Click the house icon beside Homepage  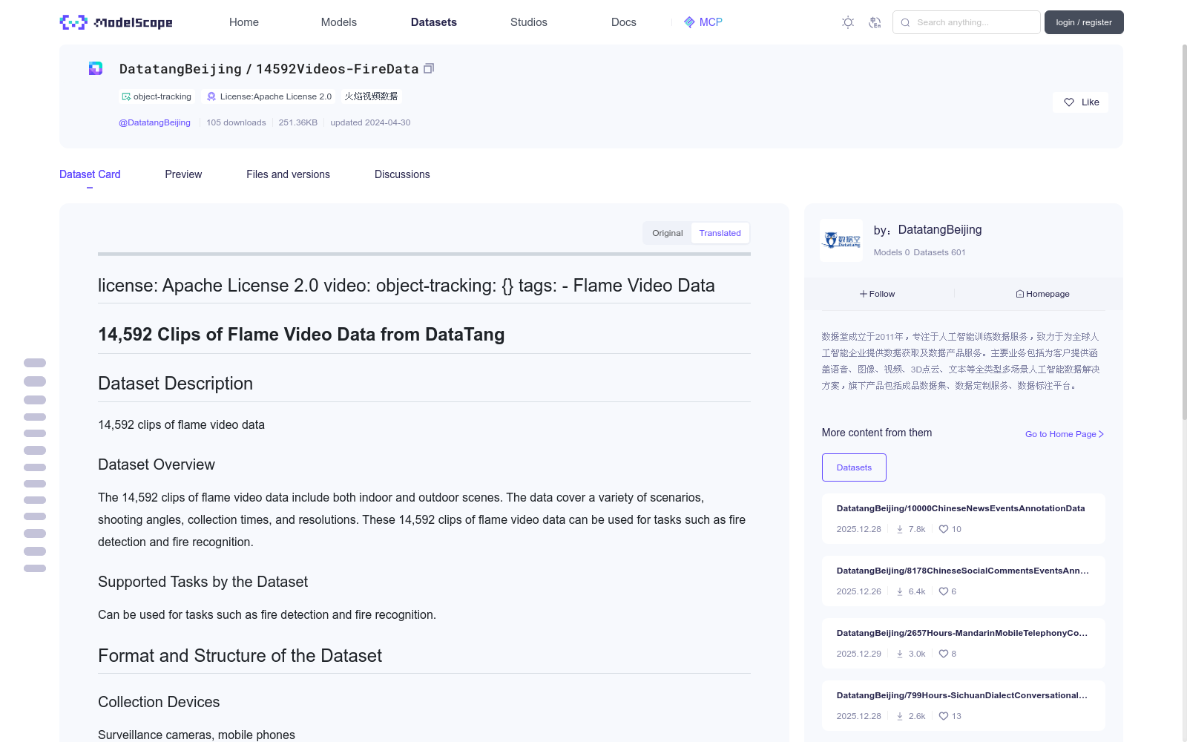coord(1020,294)
